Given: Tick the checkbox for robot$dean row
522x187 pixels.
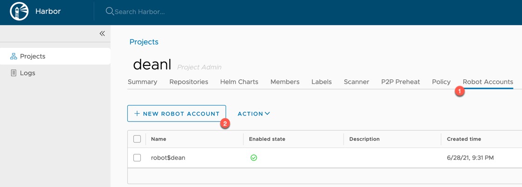Looking at the screenshot, I should (137, 158).
